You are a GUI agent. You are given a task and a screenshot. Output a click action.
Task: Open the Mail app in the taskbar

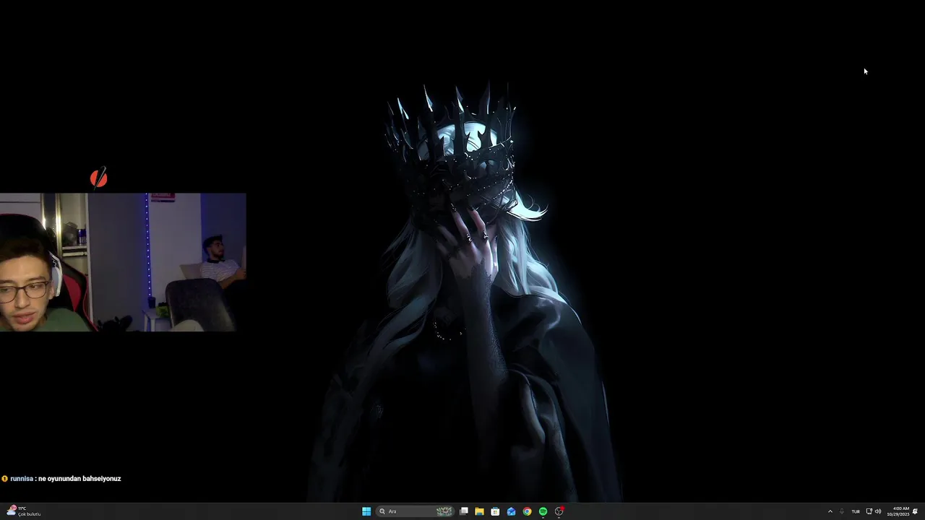coord(511,511)
